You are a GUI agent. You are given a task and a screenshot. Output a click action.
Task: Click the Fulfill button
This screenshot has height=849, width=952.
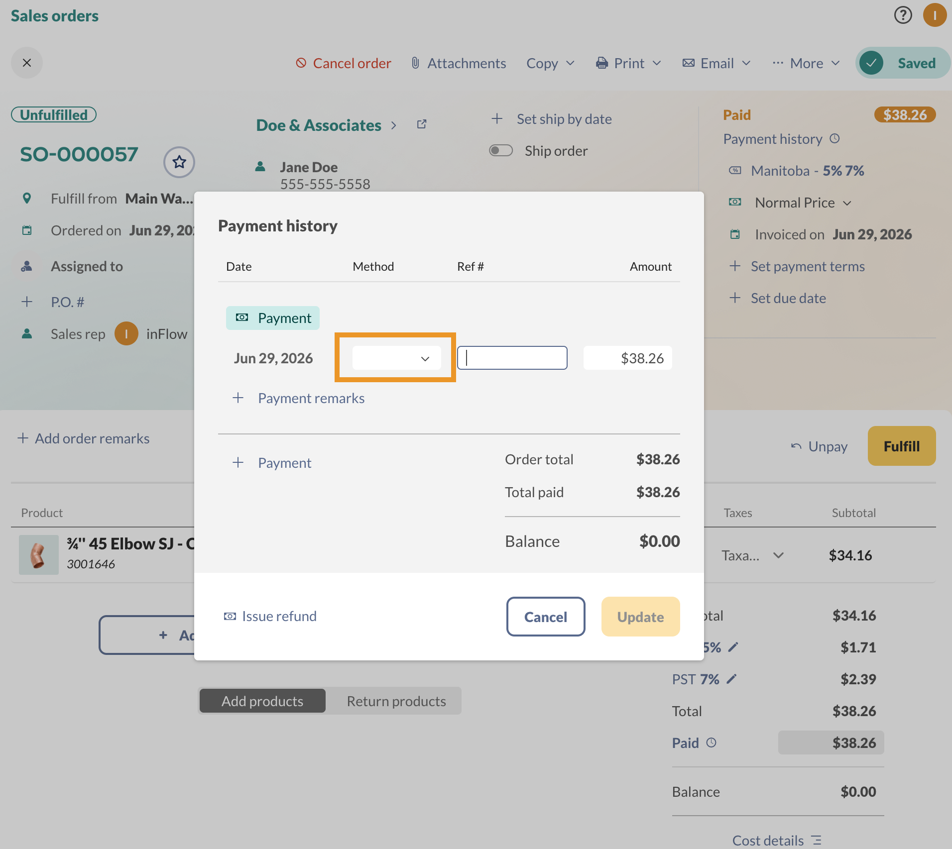(x=902, y=446)
